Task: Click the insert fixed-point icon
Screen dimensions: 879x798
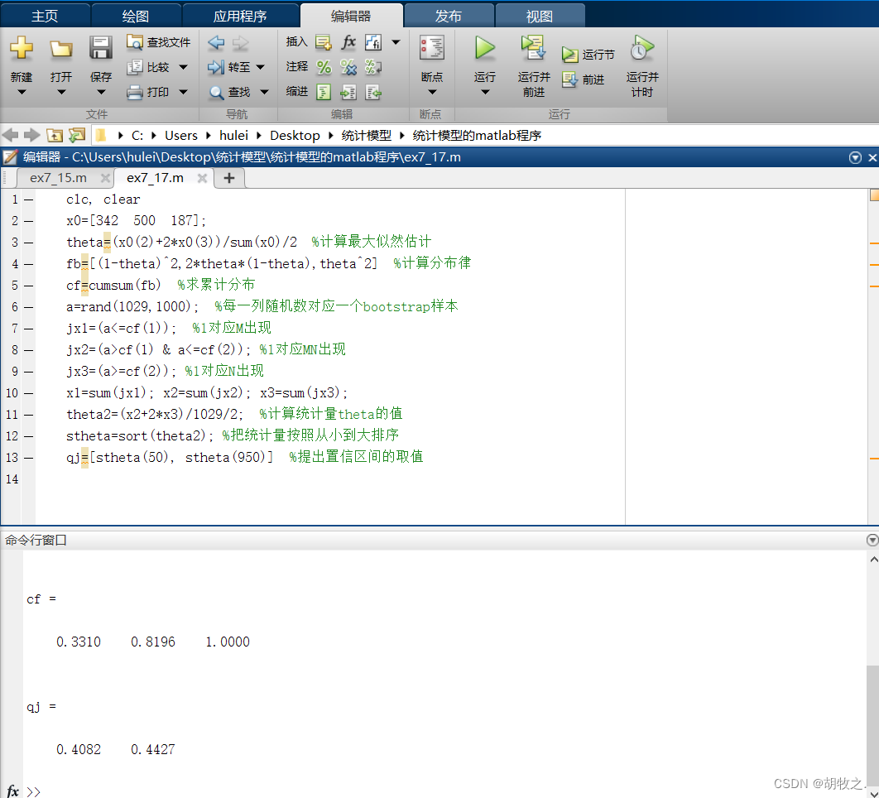Action: 373,42
